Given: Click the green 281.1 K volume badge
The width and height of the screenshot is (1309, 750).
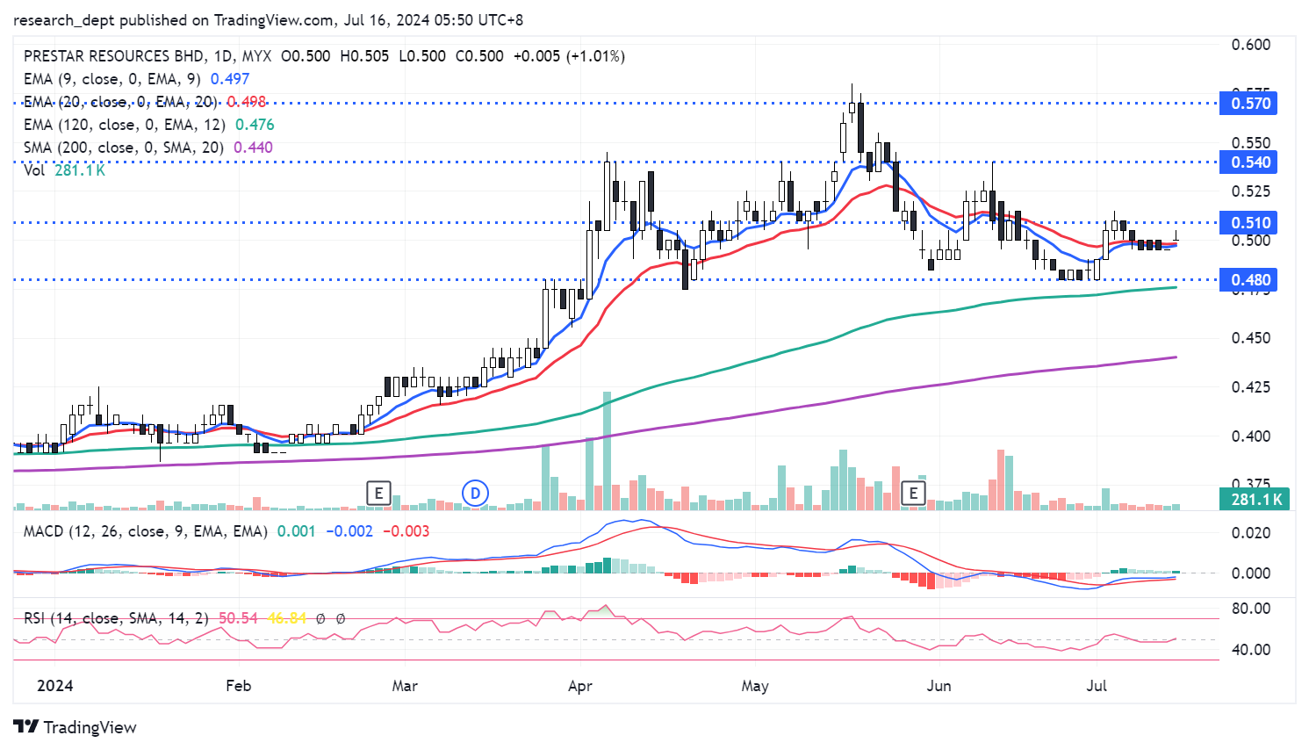Looking at the screenshot, I should (1255, 500).
